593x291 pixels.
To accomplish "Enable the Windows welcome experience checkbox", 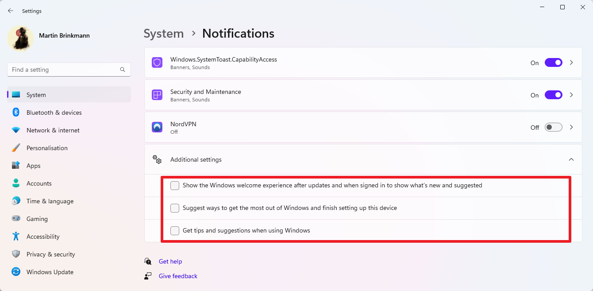I will tap(174, 185).
